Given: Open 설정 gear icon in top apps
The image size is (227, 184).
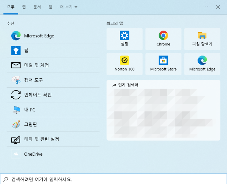Looking at the screenshot, I should [124, 35].
